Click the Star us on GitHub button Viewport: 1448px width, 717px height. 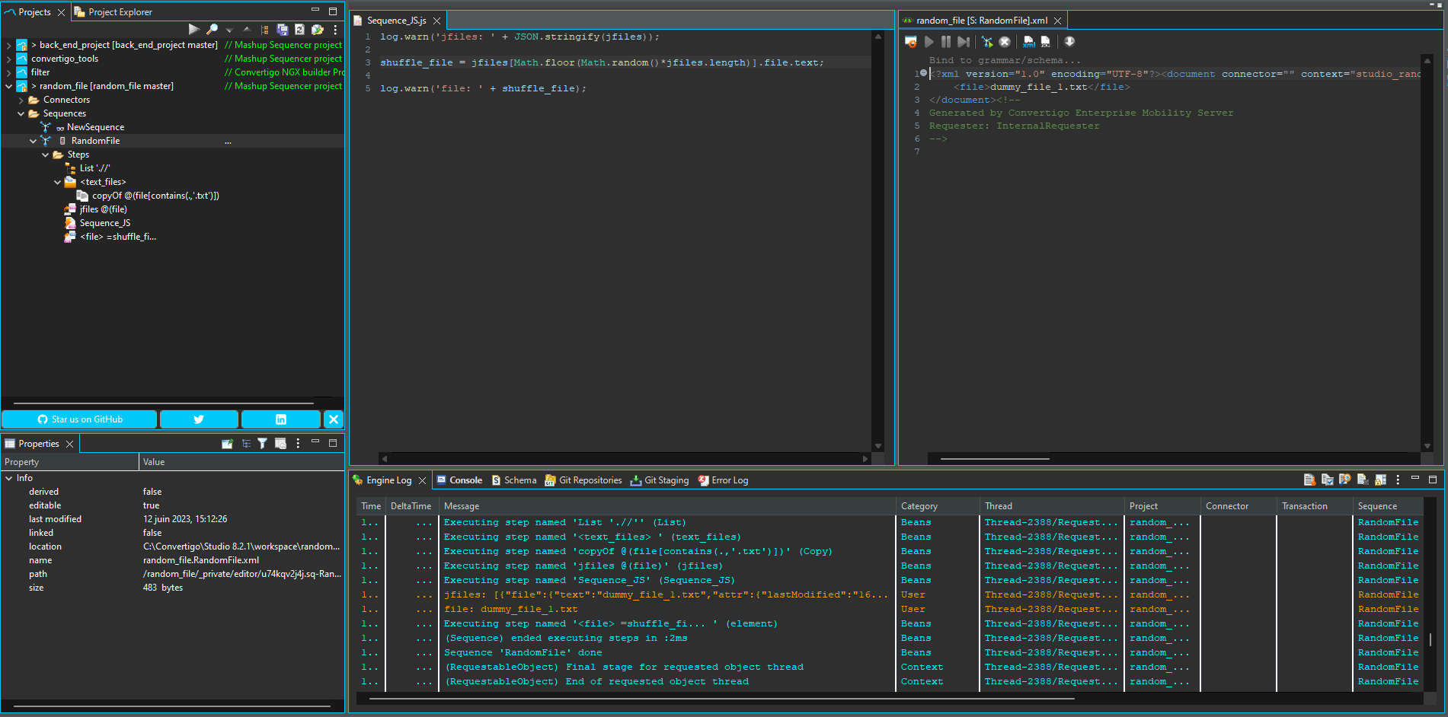click(80, 419)
